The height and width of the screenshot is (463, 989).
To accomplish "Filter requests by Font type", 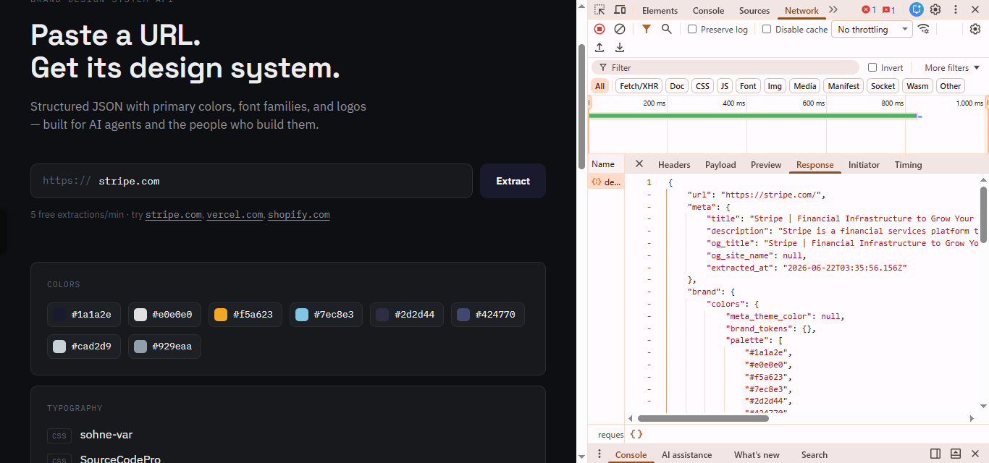I will [748, 86].
